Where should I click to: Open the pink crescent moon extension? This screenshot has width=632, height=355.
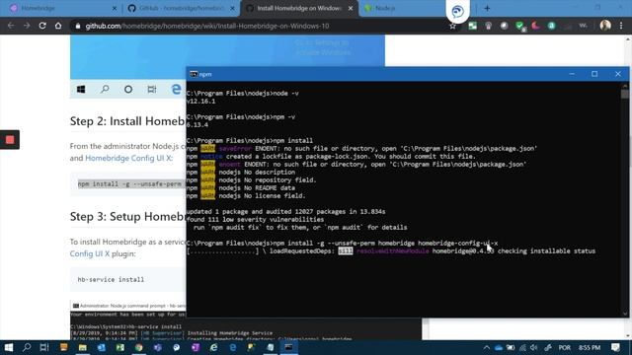535,26
